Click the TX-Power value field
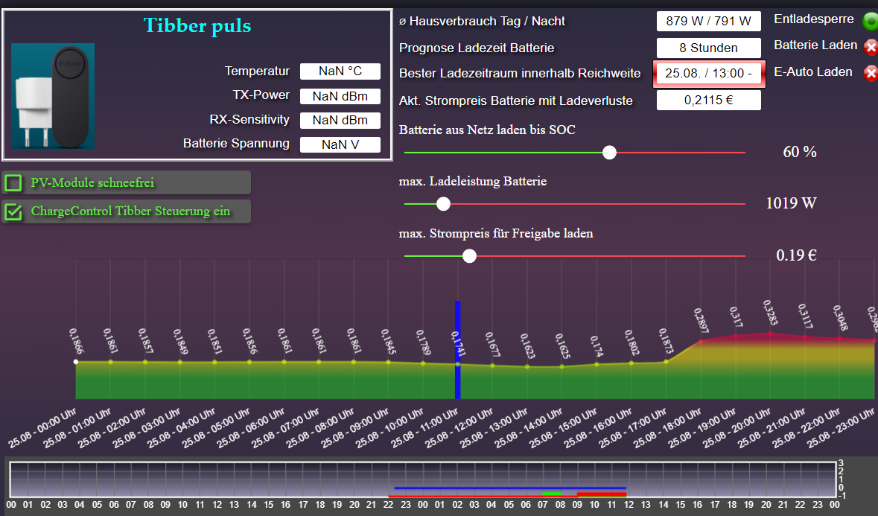Viewport: 878px width, 516px height. pyautogui.click(x=340, y=96)
